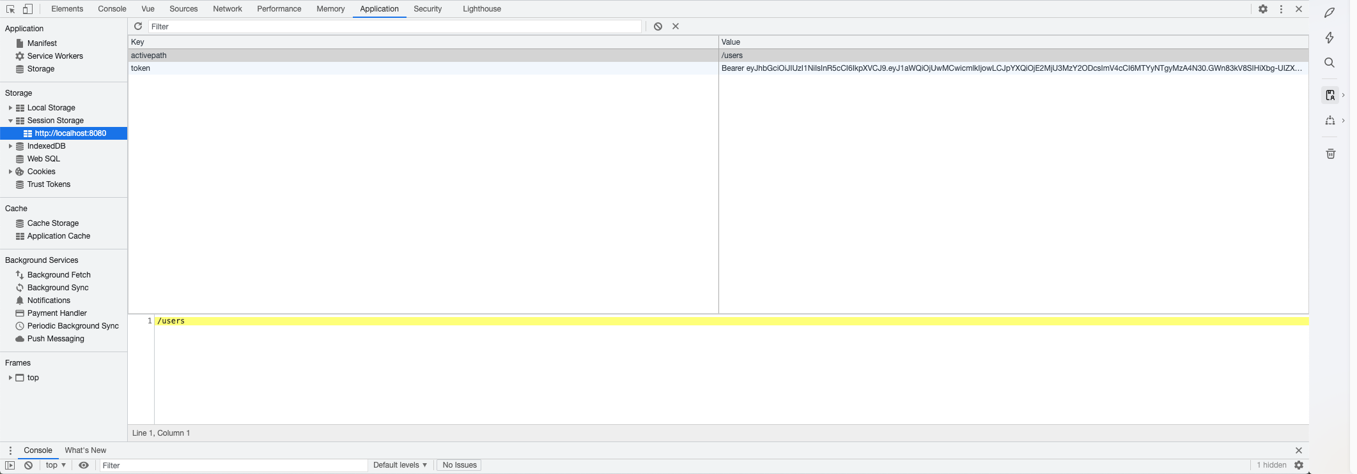The image size is (1357, 474).
Task: Select the token row in storage table
Action: pyautogui.click(x=718, y=68)
